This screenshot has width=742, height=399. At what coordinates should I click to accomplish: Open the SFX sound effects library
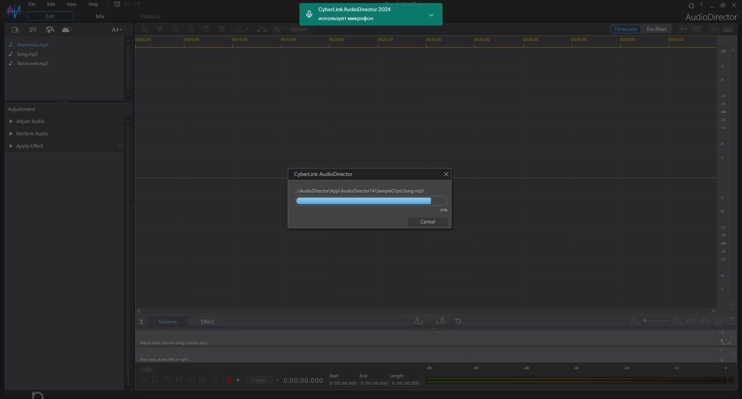click(33, 30)
